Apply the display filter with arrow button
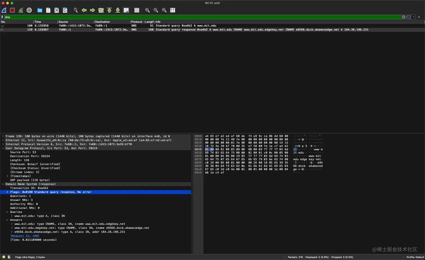Image resolution: width=425 pixels, height=260 pixels. (x=409, y=17)
